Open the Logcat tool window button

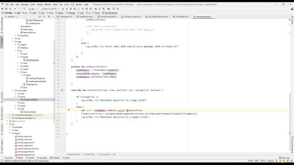(42, 158)
